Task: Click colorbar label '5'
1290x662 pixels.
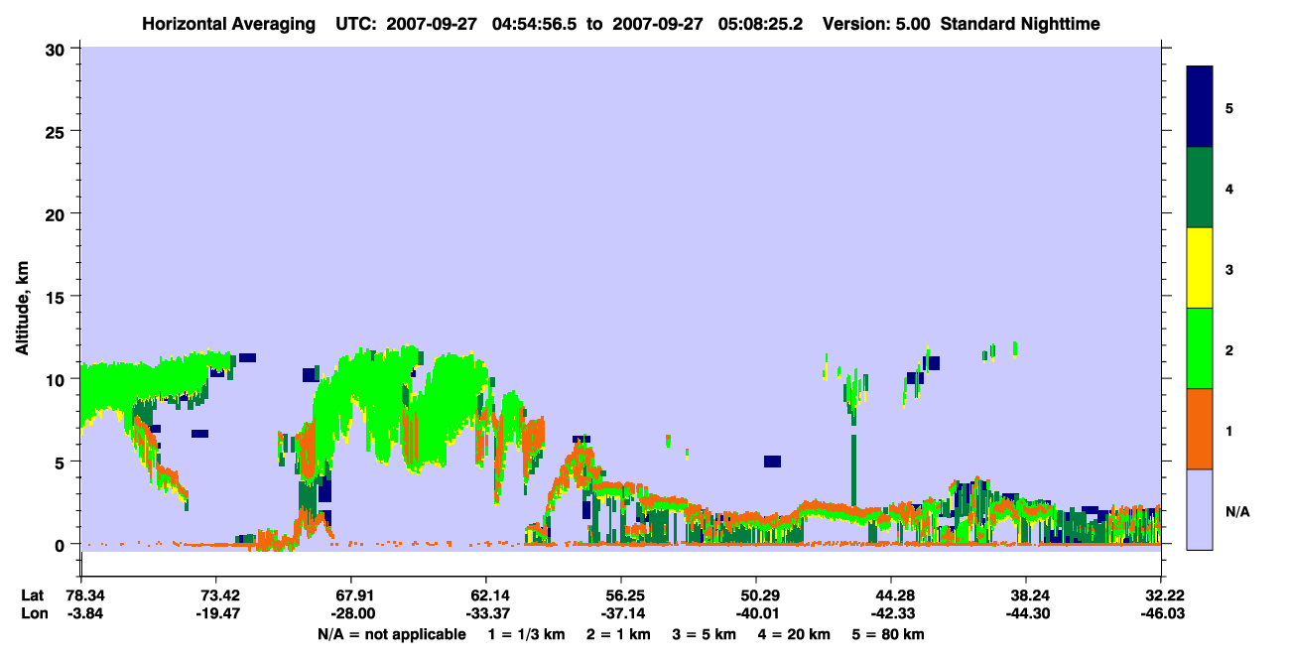Action: coord(1229,107)
